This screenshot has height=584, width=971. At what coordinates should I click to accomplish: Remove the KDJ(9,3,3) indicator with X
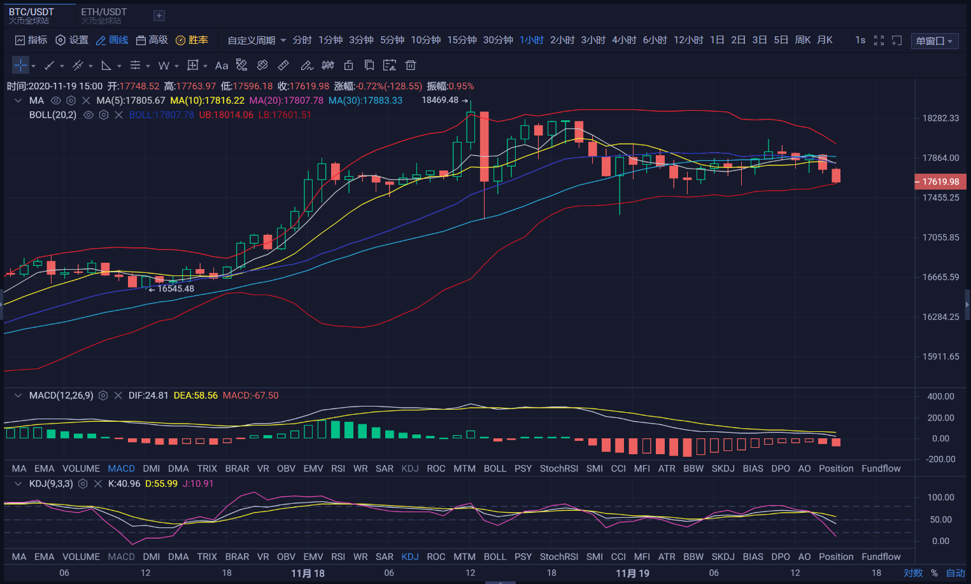pos(98,484)
